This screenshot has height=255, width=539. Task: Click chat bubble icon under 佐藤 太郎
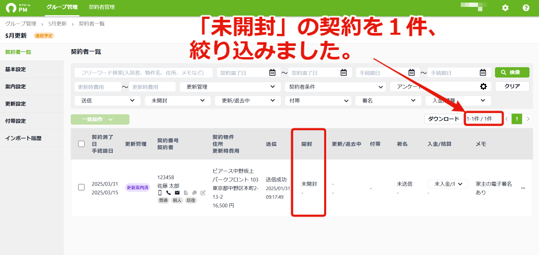pyautogui.click(x=194, y=193)
